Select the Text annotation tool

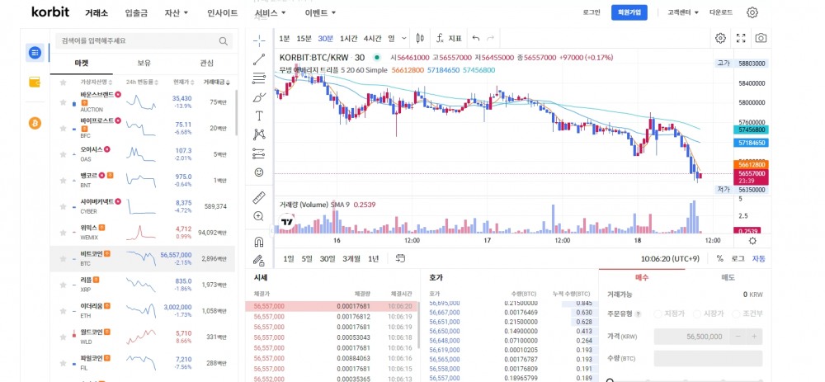pos(259,116)
